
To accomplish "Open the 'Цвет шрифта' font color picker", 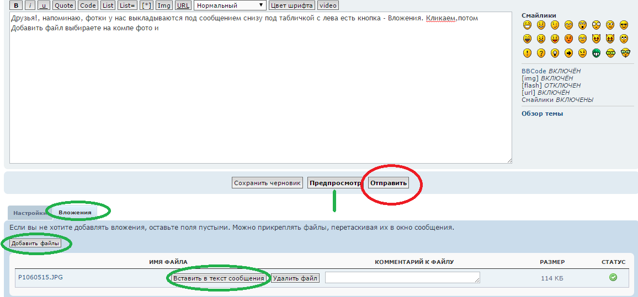I will pos(292,6).
